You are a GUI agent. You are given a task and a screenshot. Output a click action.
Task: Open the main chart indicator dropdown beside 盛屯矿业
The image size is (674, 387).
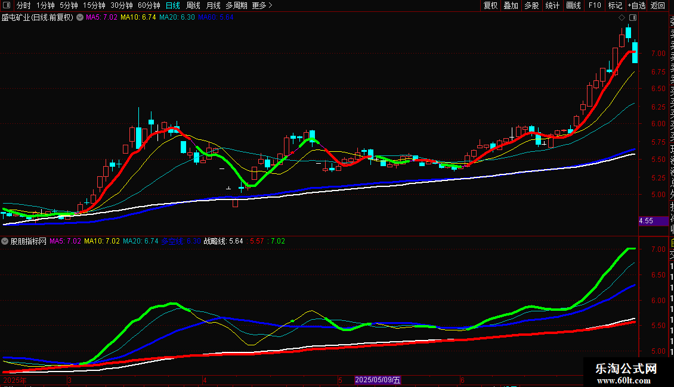tap(80, 18)
